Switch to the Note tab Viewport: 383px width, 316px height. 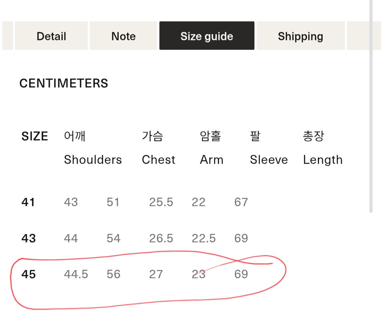pos(123,36)
